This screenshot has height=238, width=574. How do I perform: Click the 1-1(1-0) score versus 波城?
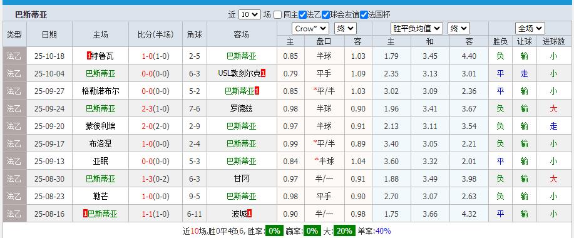[156, 214]
